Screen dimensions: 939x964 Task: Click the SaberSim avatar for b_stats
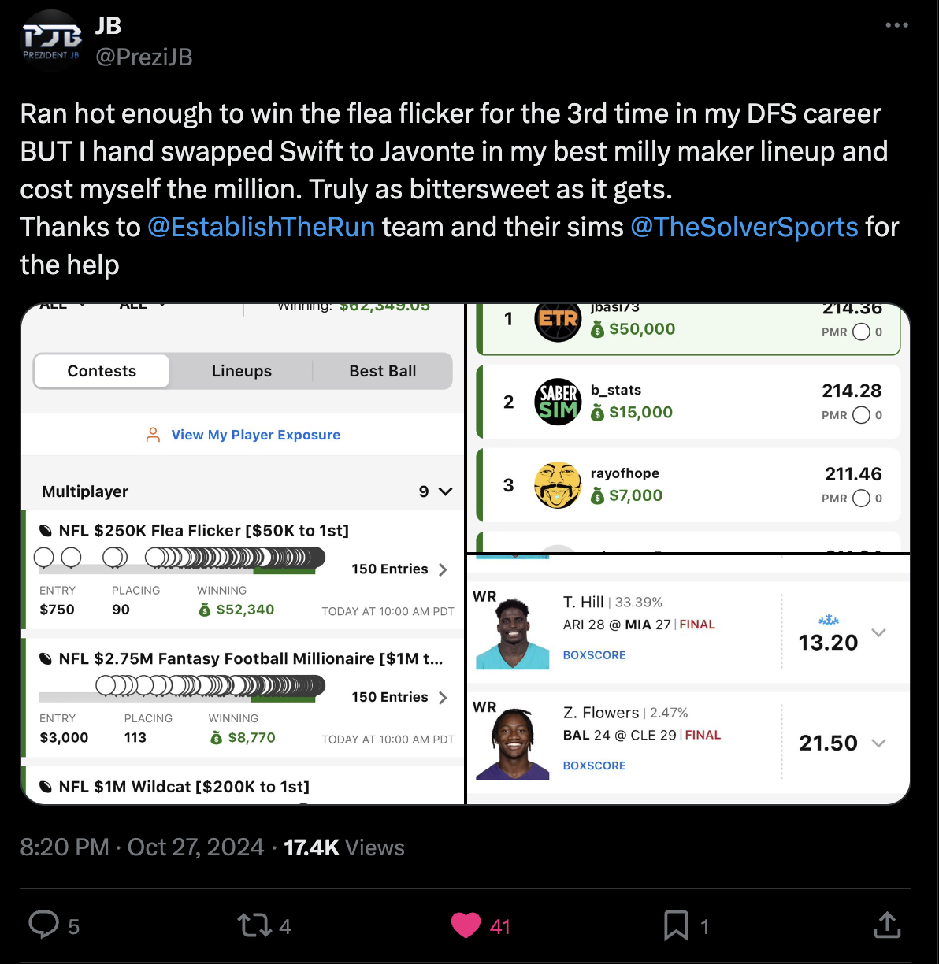558,402
